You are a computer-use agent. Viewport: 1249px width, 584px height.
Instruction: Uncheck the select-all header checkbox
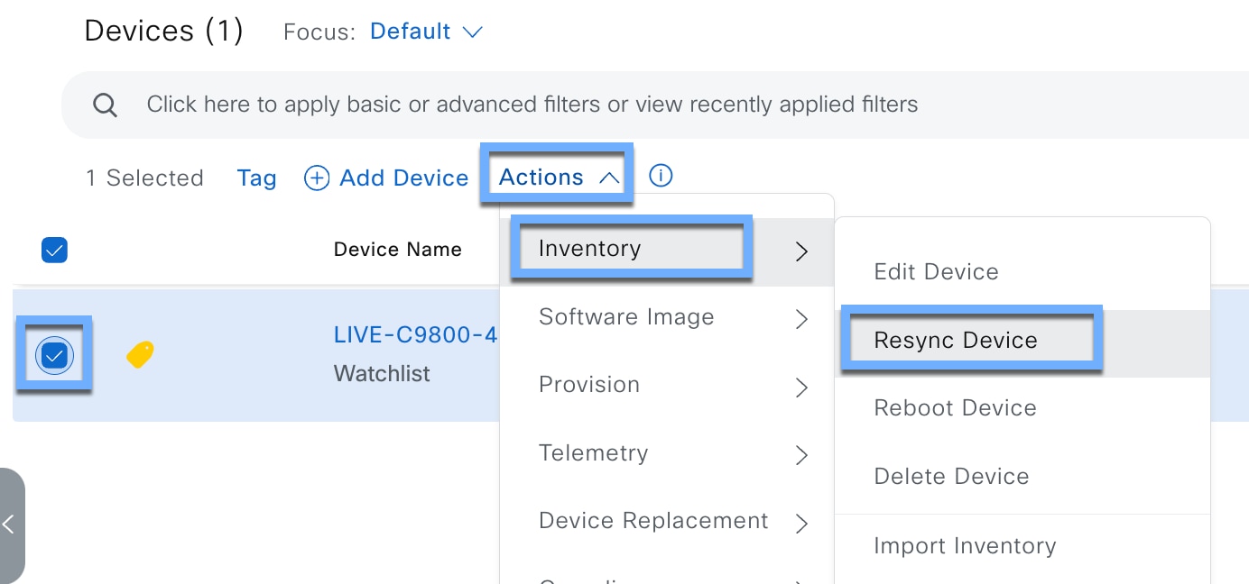(54, 250)
